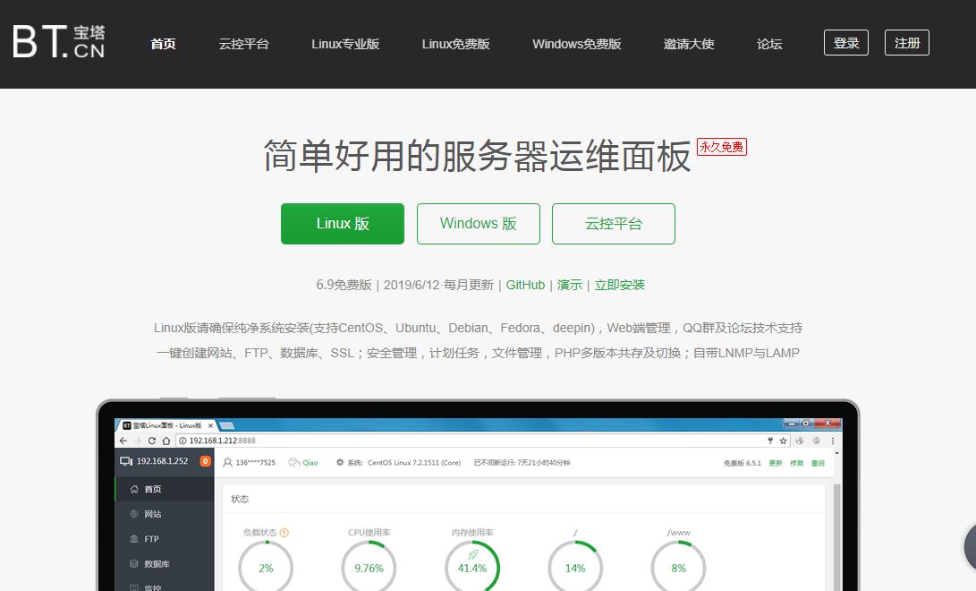Image resolution: width=976 pixels, height=591 pixels.
Task: Click the 立即安装 install link
Action: coord(619,285)
